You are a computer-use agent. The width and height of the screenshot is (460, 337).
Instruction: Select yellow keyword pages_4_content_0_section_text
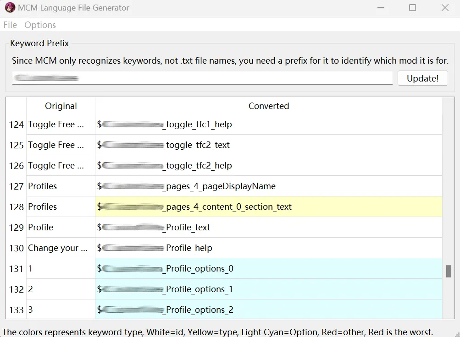click(269, 207)
